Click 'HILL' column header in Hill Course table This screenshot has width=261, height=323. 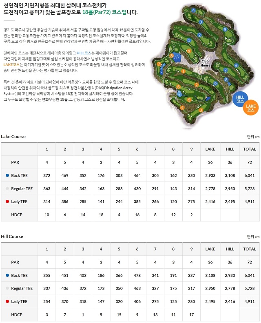click(x=230, y=249)
